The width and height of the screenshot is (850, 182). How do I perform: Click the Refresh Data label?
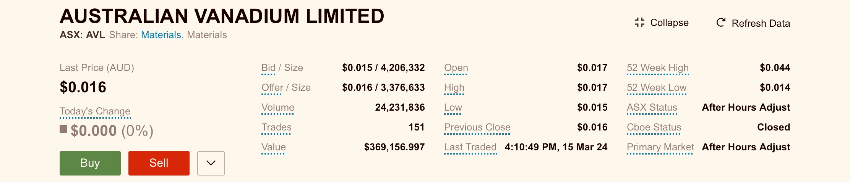tap(761, 23)
